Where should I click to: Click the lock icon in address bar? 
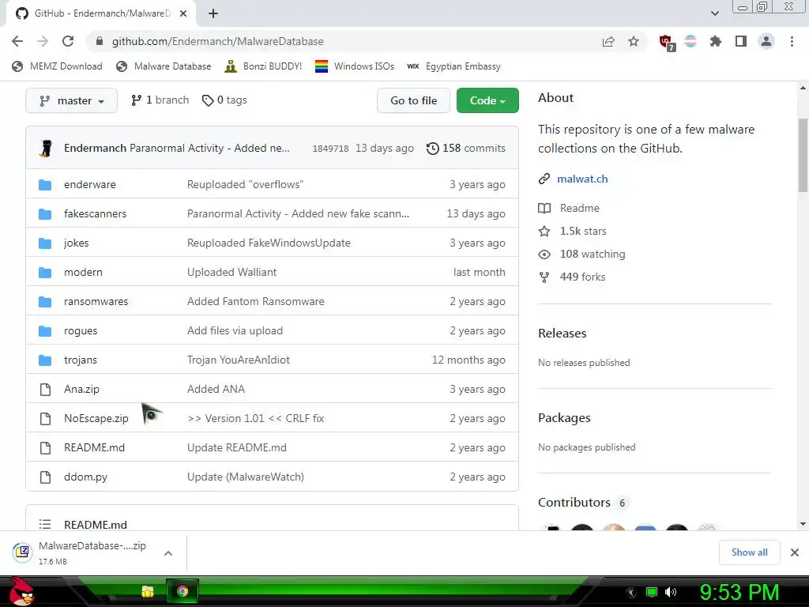(x=100, y=41)
